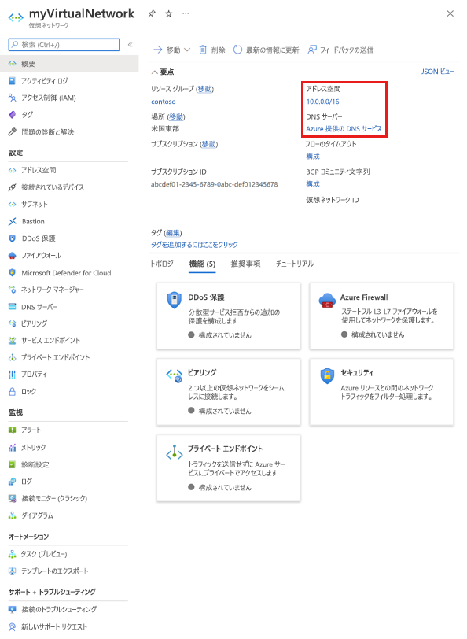Switch to the トポロジ tab
Image resolution: width=467 pixels, height=639 pixels.
[162, 264]
